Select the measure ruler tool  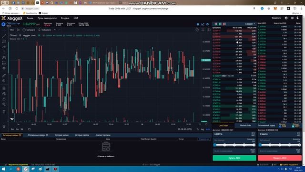(x=4, y=75)
